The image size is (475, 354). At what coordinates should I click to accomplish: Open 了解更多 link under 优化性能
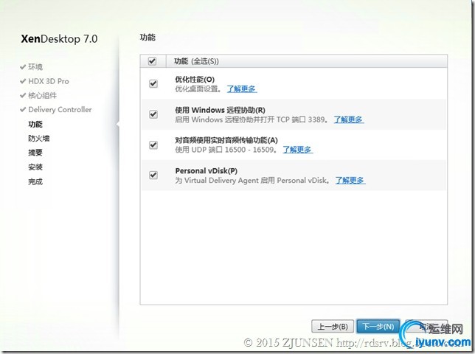click(242, 89)
